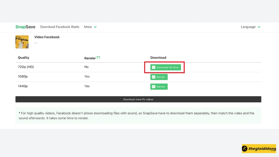Click the SnapSave logo
The height and width of the screenshot is (157, 279).
25,27
